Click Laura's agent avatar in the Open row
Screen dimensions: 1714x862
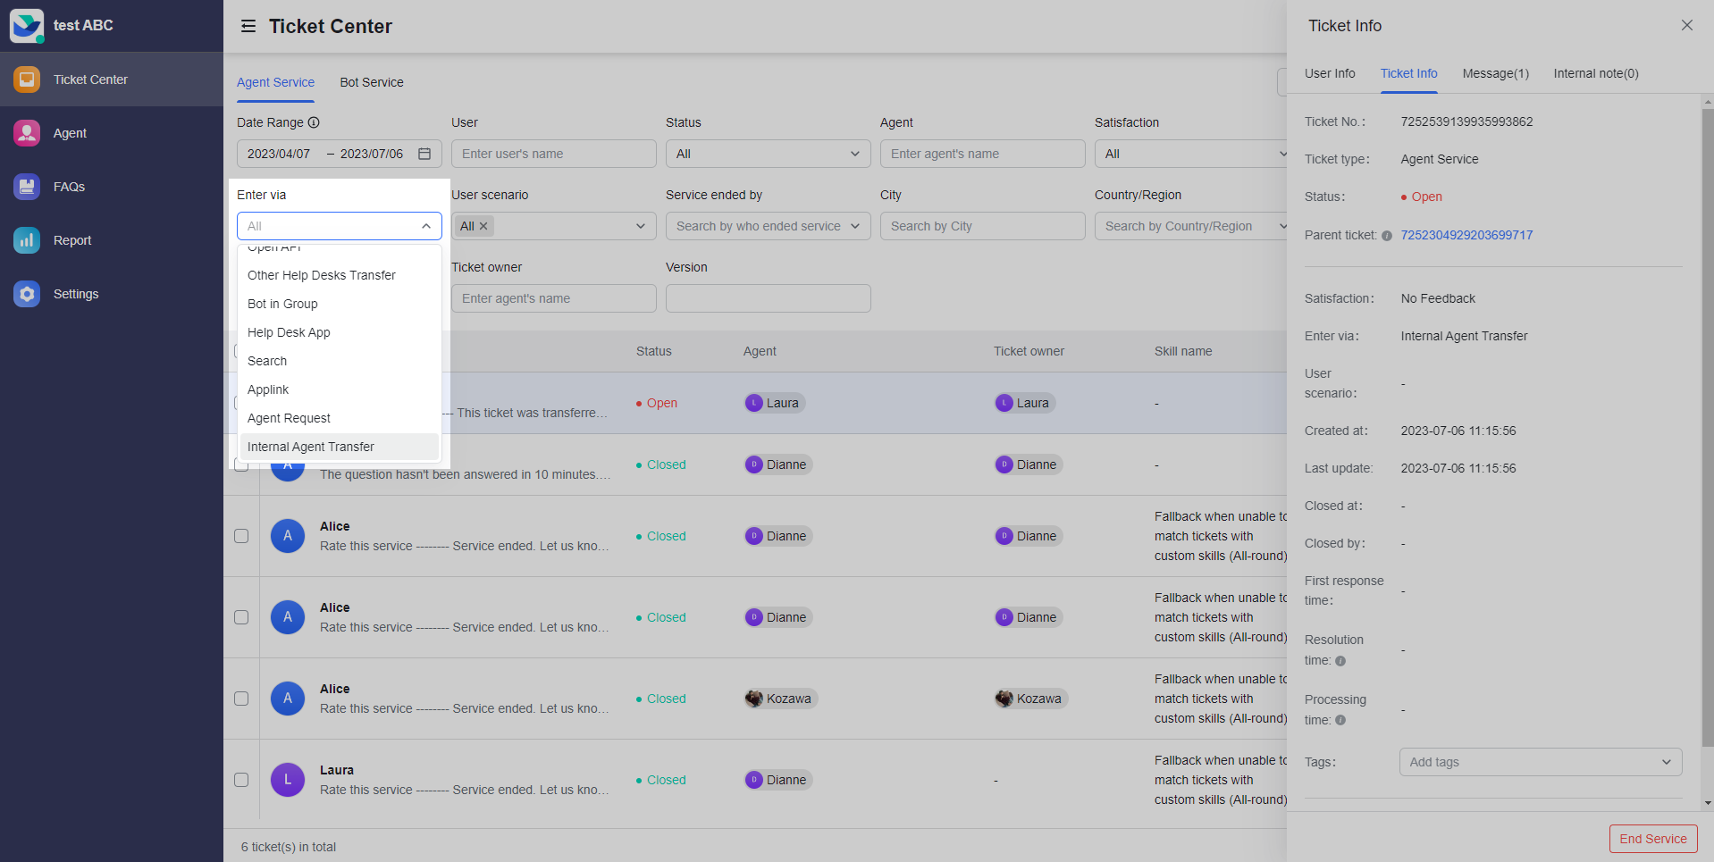754,403
